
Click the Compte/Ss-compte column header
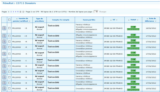pyautogui.click(x=61, y=20)
